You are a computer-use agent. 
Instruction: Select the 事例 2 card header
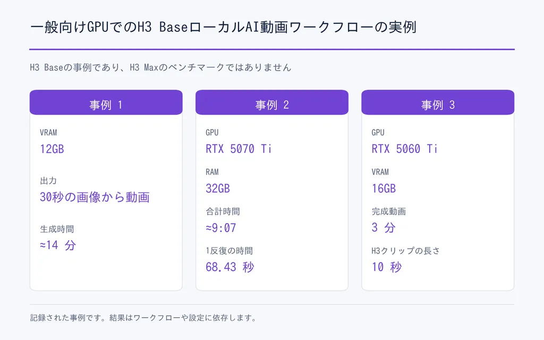click(x=271, y=103)
